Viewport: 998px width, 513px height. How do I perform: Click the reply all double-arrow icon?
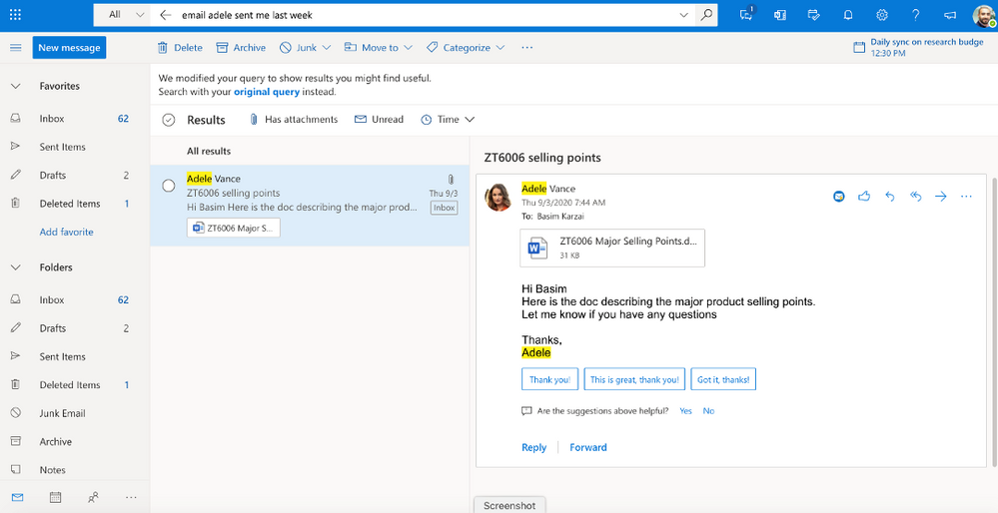click(x=915, y=197)
